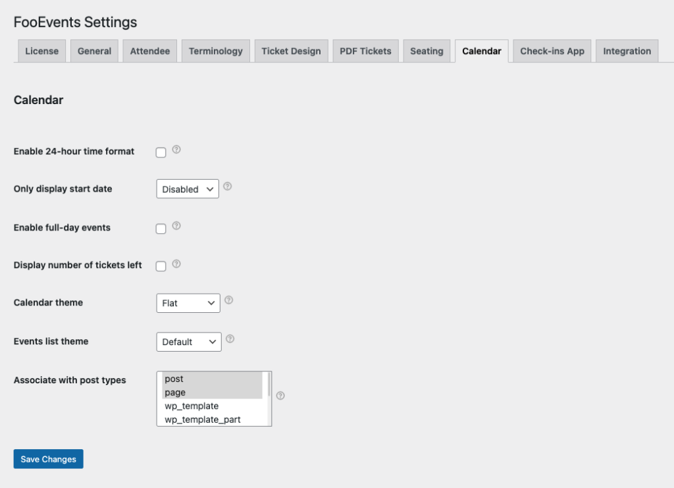Enable the 24-hour time format checkbox
The image size is (674, 488).
click(160, 152)
